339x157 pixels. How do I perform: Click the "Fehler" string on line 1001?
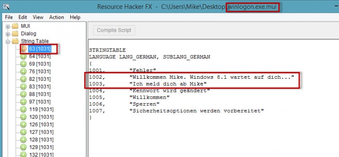[x=143, y=70]
